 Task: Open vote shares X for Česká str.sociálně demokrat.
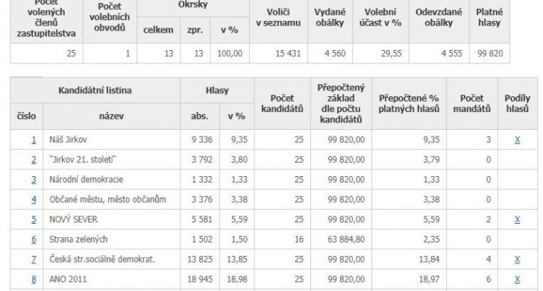tap(518, 260)
